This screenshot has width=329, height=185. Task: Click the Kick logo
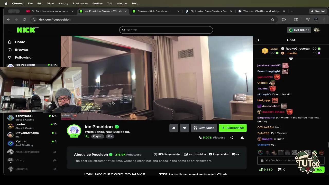tap(28, 30)
